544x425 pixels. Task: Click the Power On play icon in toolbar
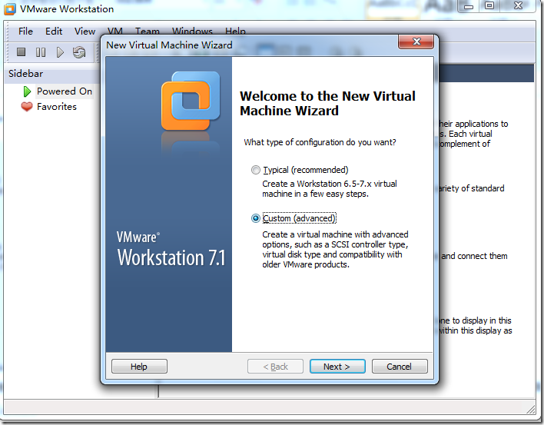click(60, 52)
